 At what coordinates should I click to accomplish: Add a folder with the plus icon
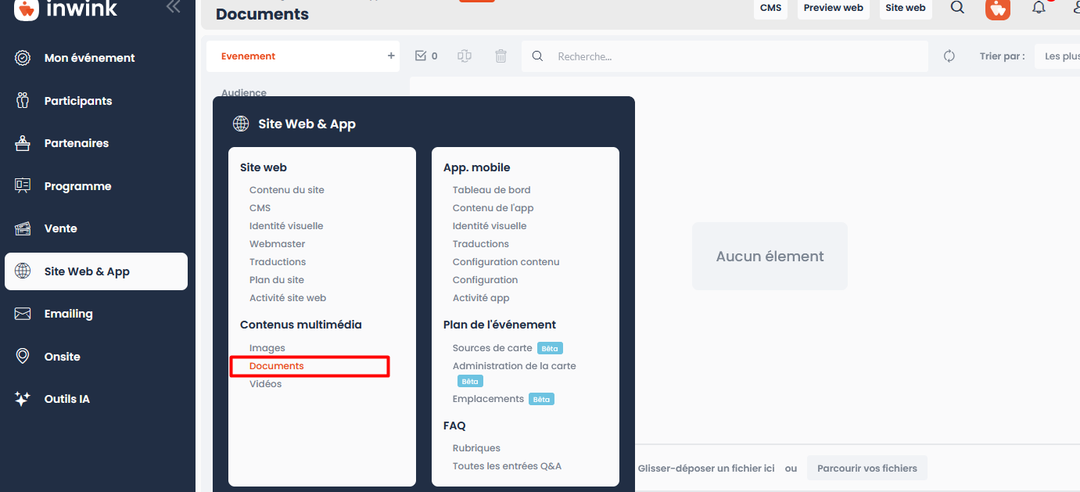point(391,56)
